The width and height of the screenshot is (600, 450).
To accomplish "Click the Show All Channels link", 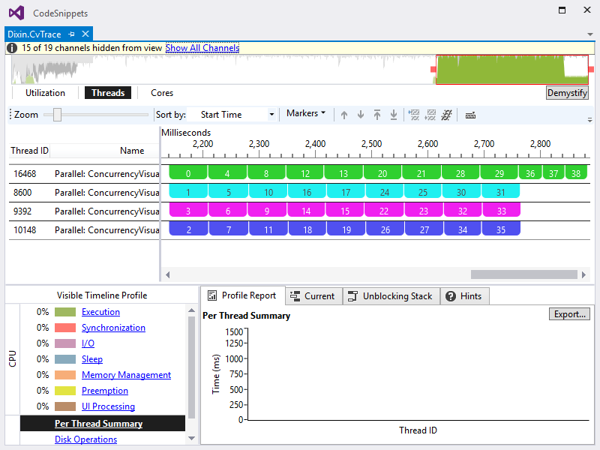I will click(x=202, y=48).
